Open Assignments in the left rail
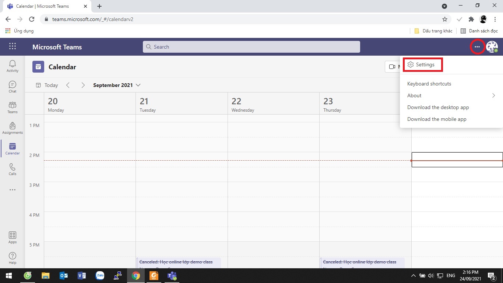This screenshot has width=503, height=283. coord(13,128)
